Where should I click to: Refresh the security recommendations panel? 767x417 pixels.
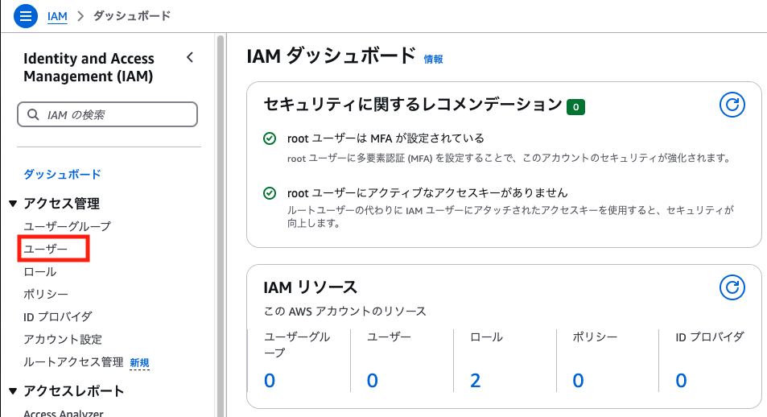click(x=732, y=105)
